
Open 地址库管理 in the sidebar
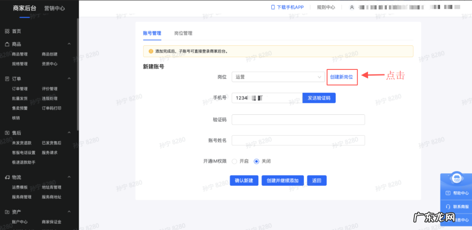(x=52, y=188)
